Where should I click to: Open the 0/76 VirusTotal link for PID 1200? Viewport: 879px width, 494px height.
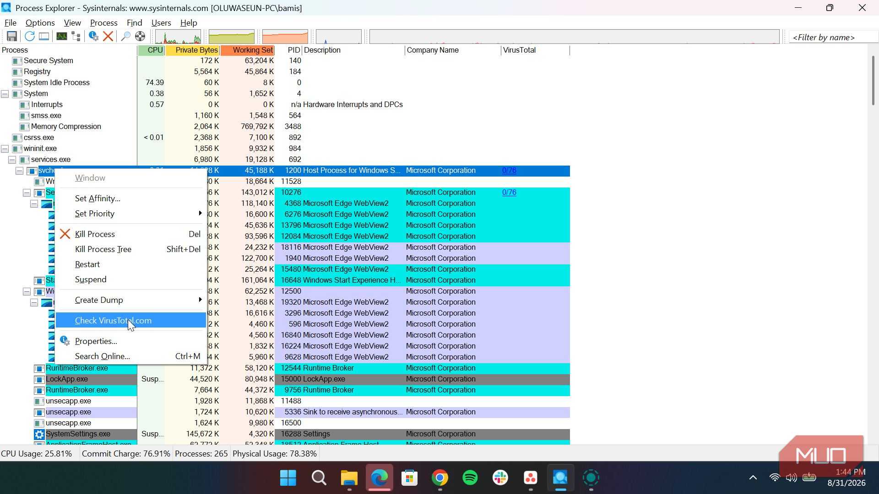(x=509, y=171)
